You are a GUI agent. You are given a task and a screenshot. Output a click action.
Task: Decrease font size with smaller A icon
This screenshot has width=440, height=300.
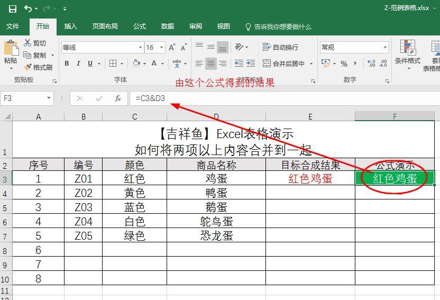click(184, 47)
